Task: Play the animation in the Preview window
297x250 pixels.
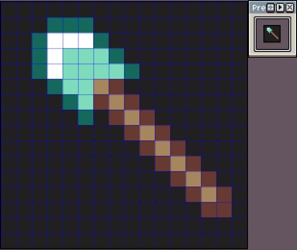Action: [280, 8]
